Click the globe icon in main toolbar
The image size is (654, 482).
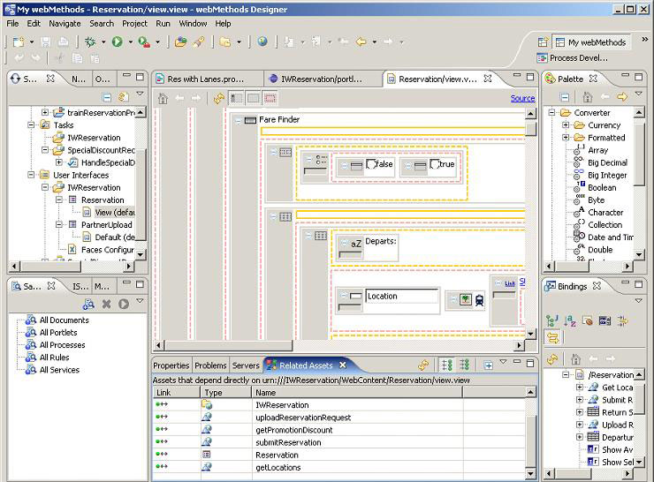pos(262,41)
